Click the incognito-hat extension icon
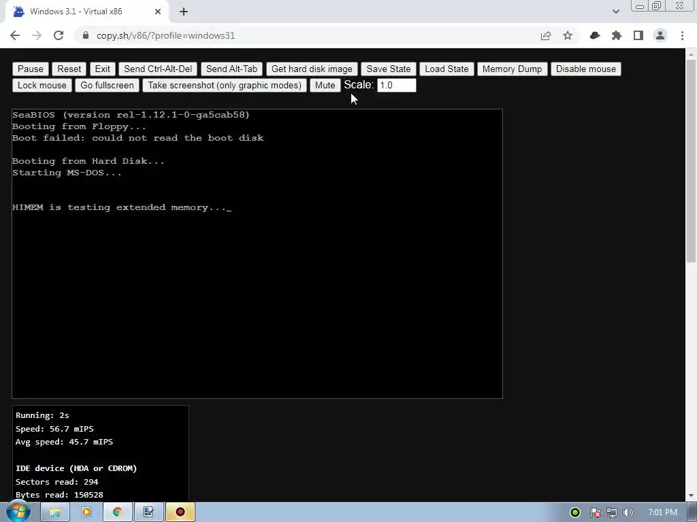The height and width of the screenshot is (522, 697). tap(595, 35)
